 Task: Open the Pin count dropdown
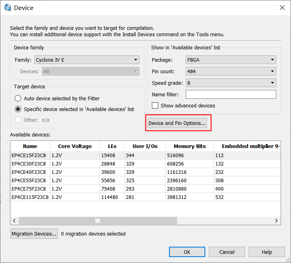231,72
